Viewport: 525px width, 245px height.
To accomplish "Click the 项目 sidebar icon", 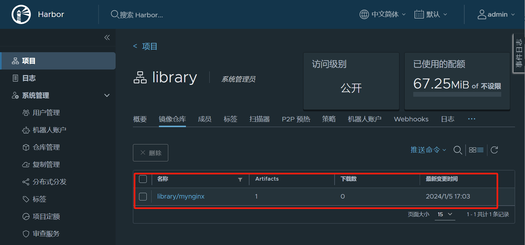I will tap(15, 61).
